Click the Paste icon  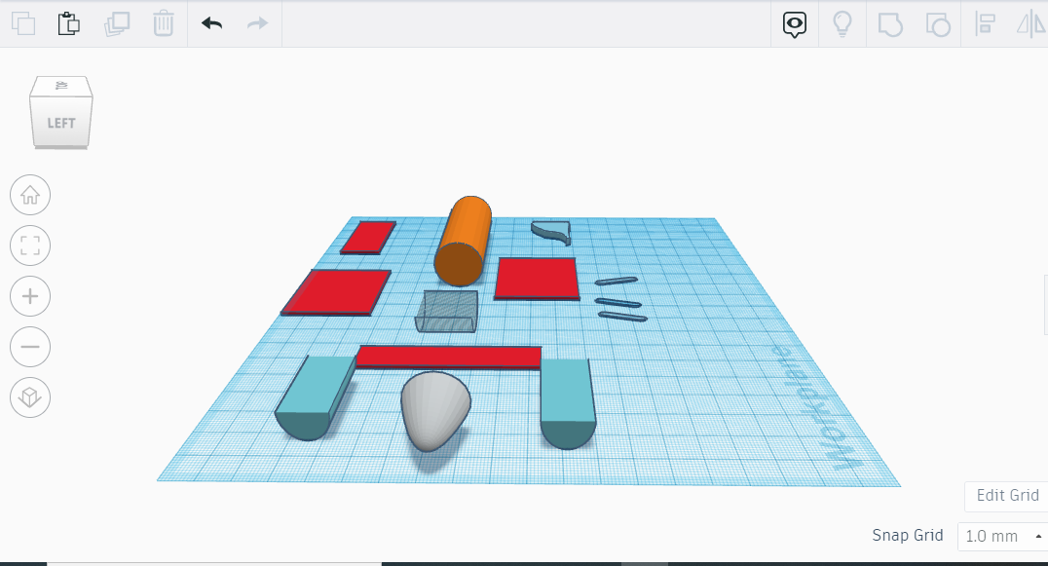[67, 23]
